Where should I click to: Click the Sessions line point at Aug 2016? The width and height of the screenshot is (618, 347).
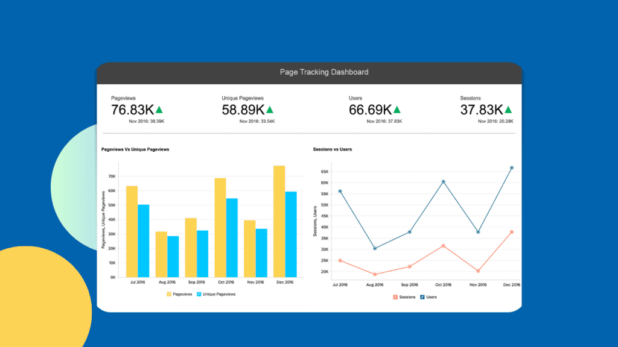point(375,274)
